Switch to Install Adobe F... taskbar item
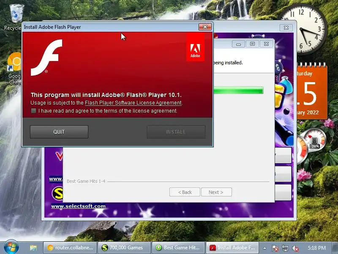338x254 pixels. pos(232,248)
